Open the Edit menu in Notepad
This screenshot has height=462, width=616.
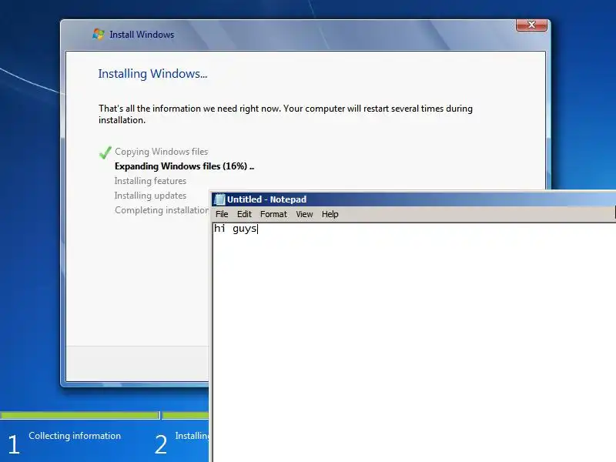click(244, 214)
